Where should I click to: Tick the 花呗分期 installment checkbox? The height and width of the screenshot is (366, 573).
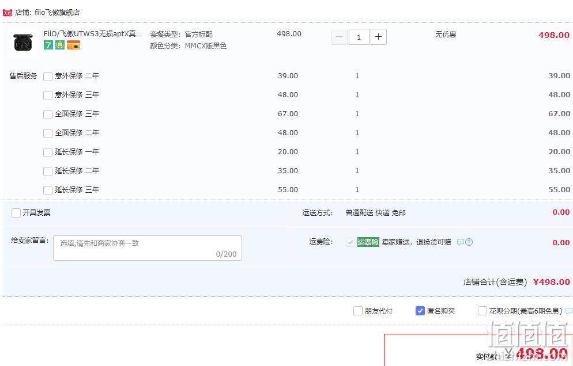482,311
